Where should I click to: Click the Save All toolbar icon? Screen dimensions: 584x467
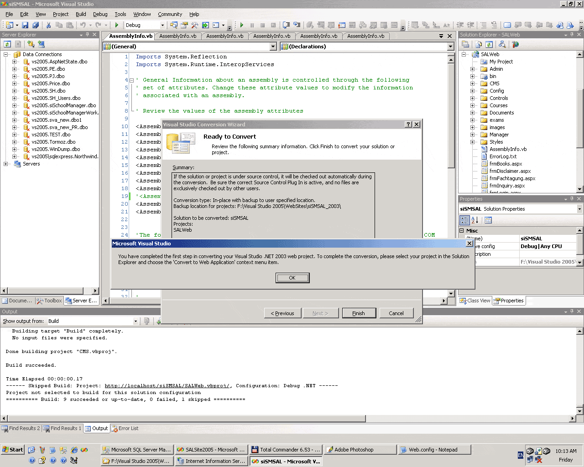35,25
